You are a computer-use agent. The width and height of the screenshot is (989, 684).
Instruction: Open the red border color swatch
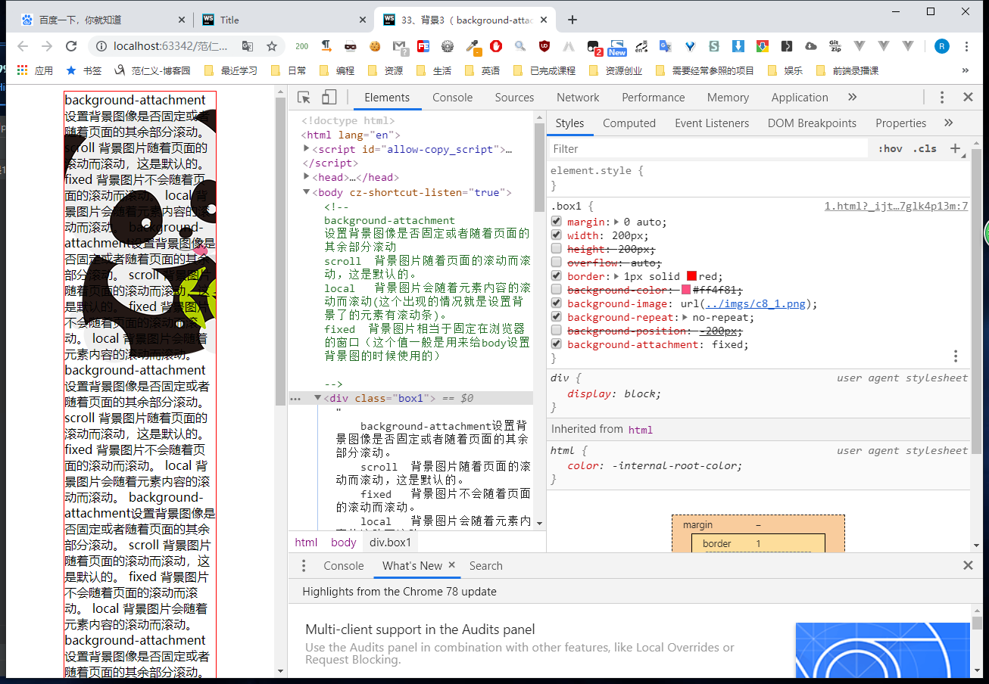(x=691, y=276)
